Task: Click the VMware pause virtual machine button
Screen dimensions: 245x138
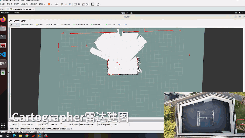Action: (49, 4)
